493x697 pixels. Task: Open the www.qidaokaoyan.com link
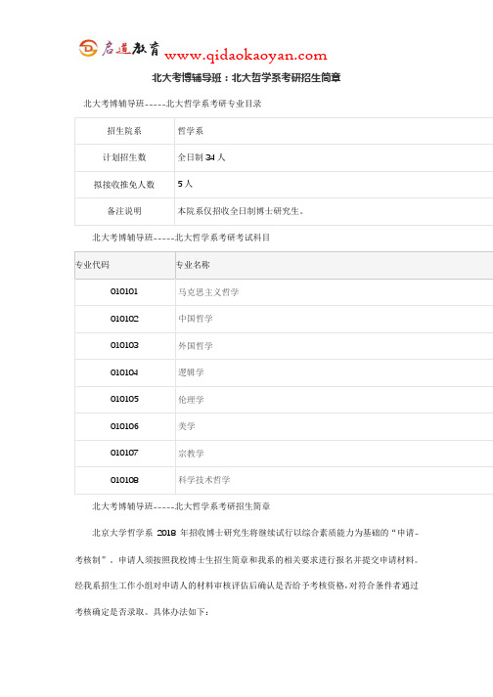pos(246,56)
